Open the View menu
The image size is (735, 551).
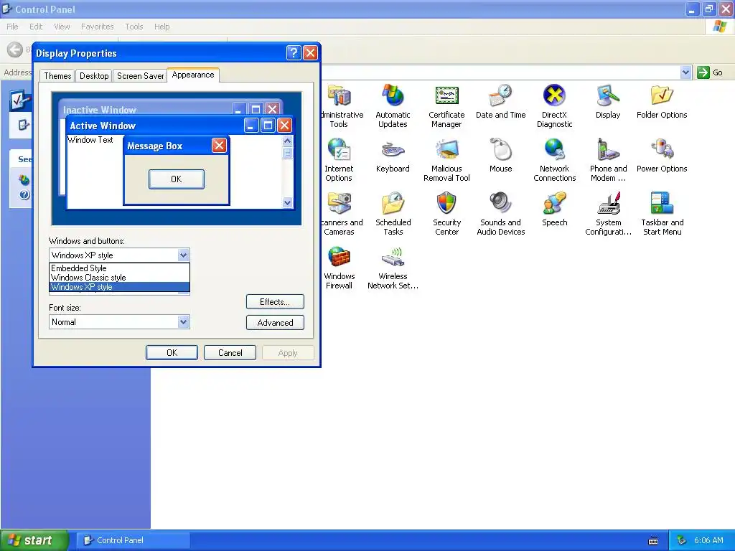point(62,27)
